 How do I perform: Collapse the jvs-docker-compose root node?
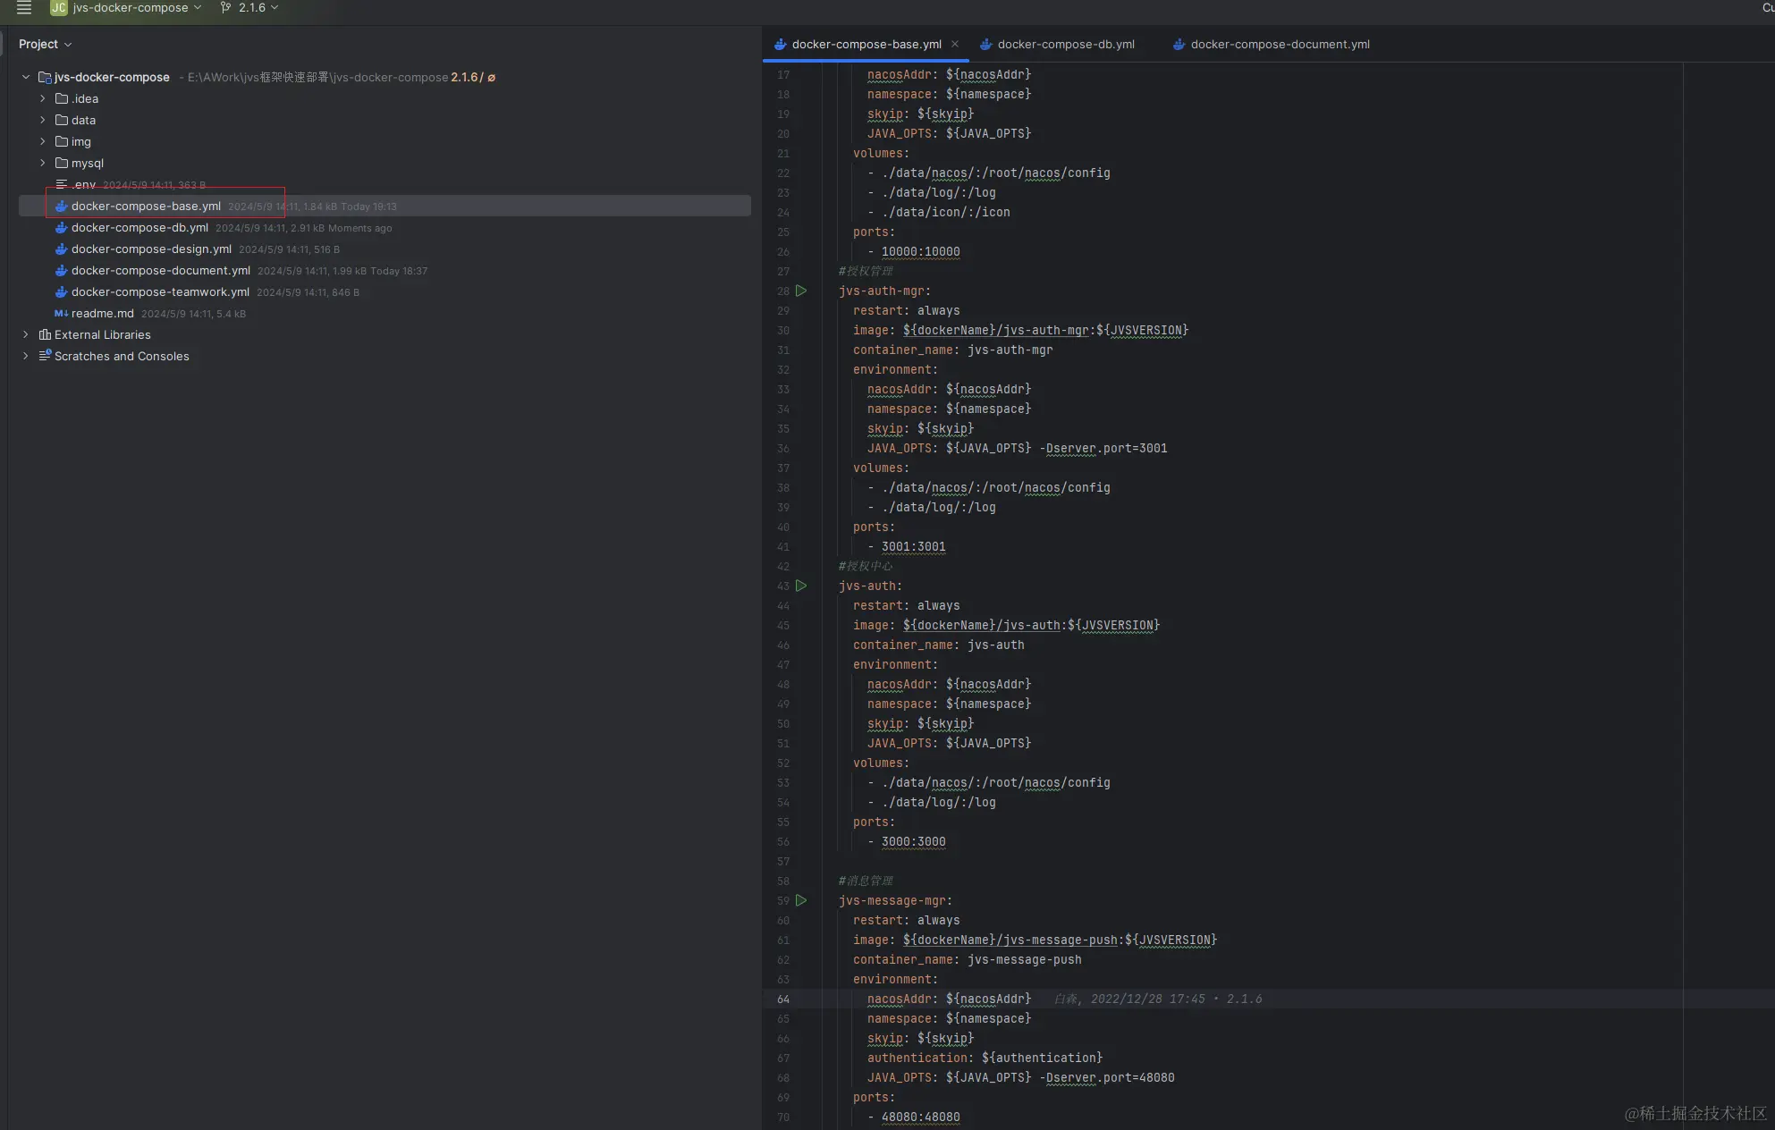[26, 78]
